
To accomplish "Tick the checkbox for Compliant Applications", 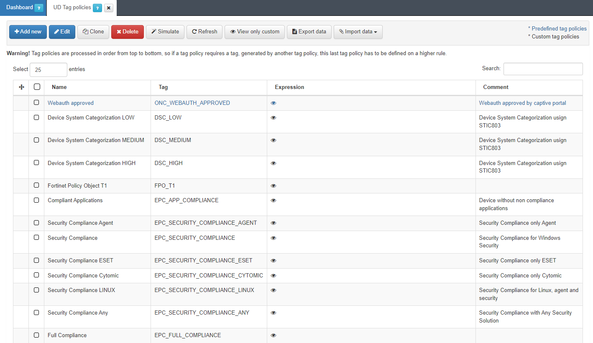I will pyautogui.click(x=36, y=200).
